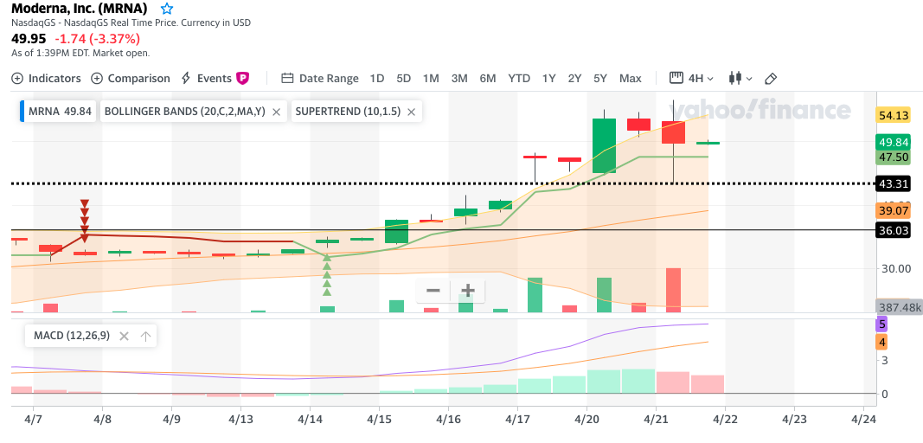The height and width of the screenshot is (443, 923).
Task: Select the 1D time range
Action: click(x=377, y=78)
